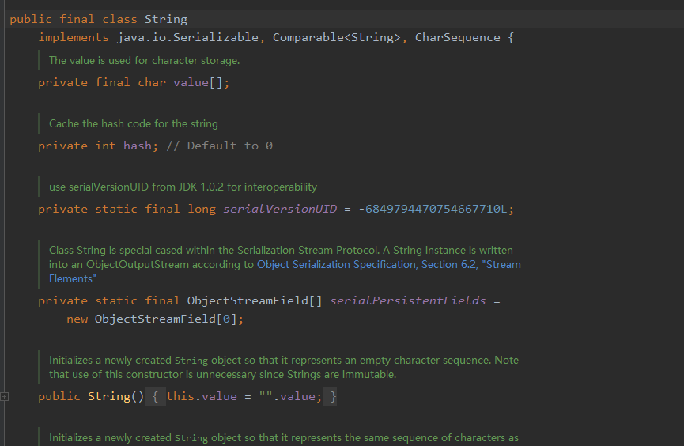Screen dimensions: 684x446
Task: Click the "".value expression in constructor
Action: (x=287, y=397)
